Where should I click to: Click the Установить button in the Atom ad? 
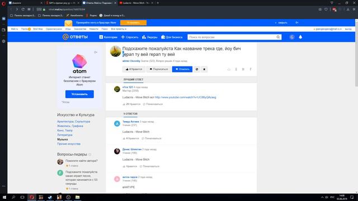[x=79, y=94]
